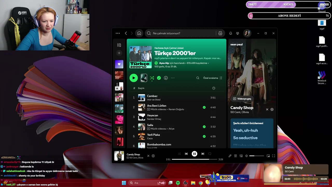The image size is (332, 187).
Task: Adjust the Spotify volume slider
Action: [257, 156]
